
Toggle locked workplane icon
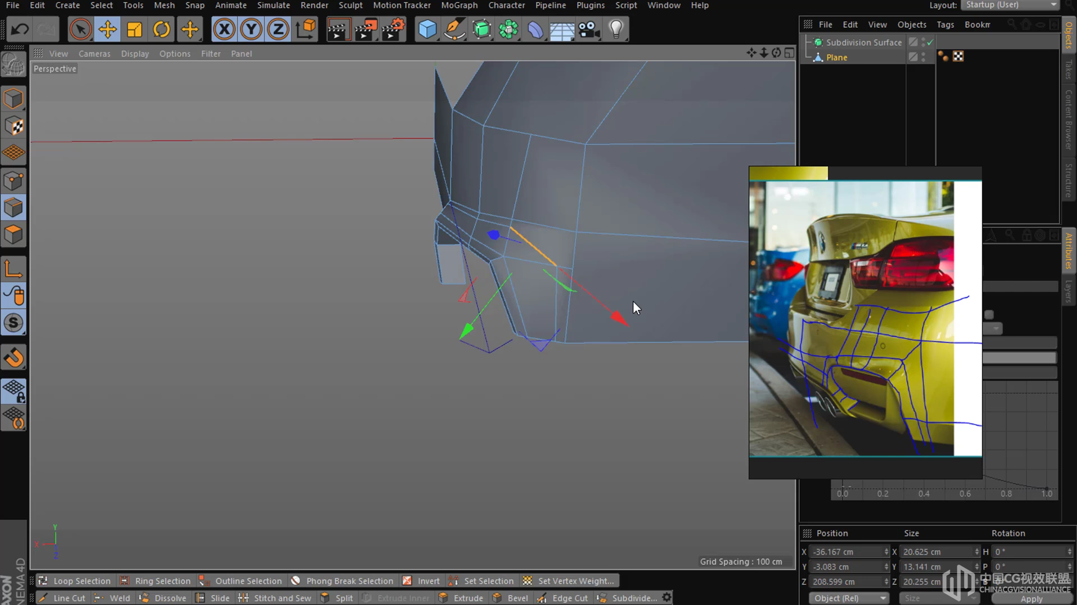tap(13, 391)
